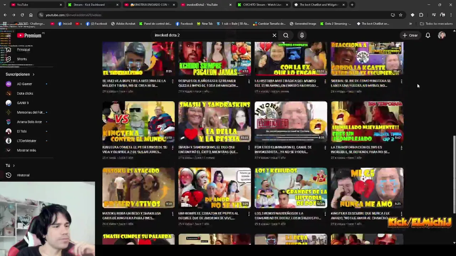Screen dimensions: 456x256
Task: Open options for SE VUELVE A REPETIR video
Action: pyautogui.click(x=173, y=81)
